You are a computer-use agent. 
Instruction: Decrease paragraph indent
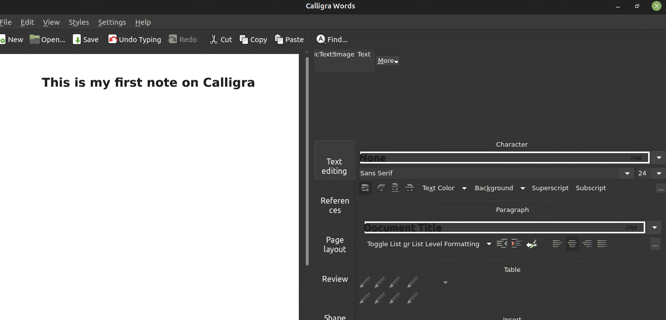[502, 244]
